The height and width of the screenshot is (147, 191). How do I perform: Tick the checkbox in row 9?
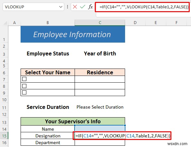click(x=24, y=93)
